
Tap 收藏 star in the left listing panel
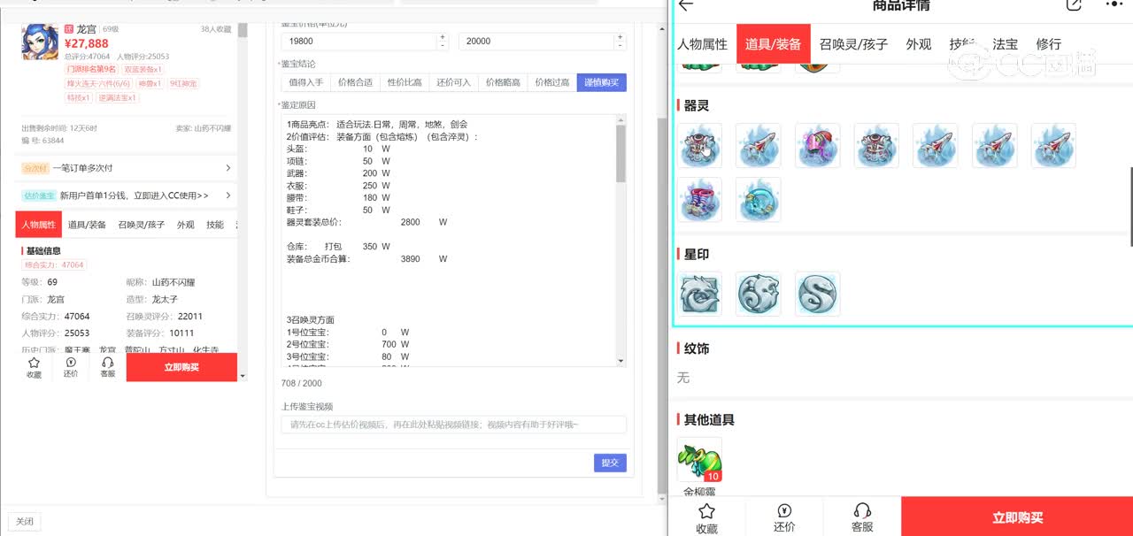(34, 368)
